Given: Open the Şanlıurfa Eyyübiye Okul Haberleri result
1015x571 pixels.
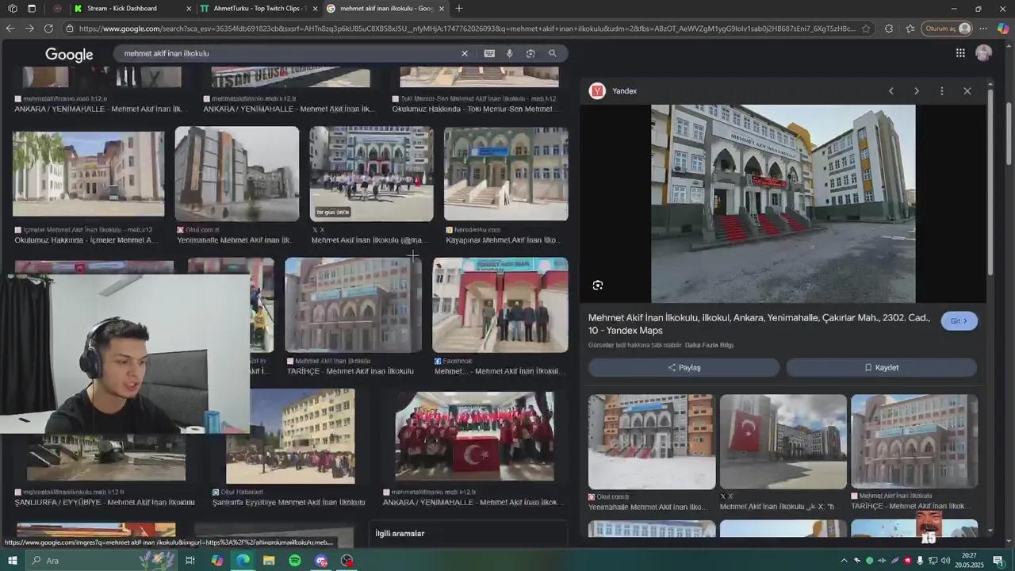Looking at the screenshot, I should (x=290, y=436).
